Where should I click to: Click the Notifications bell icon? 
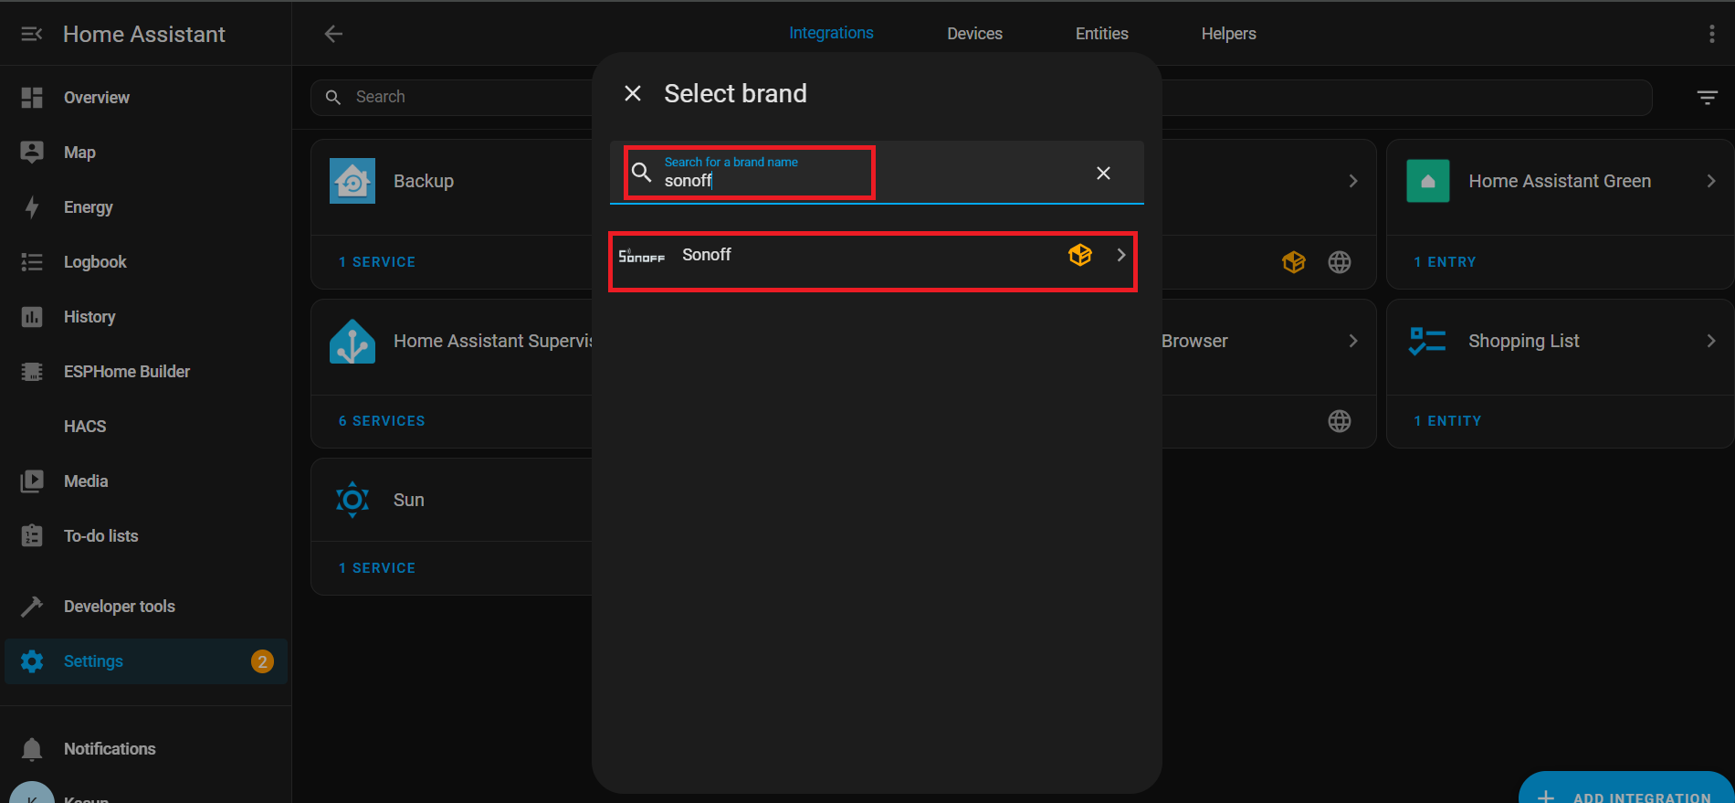(32, 749)
